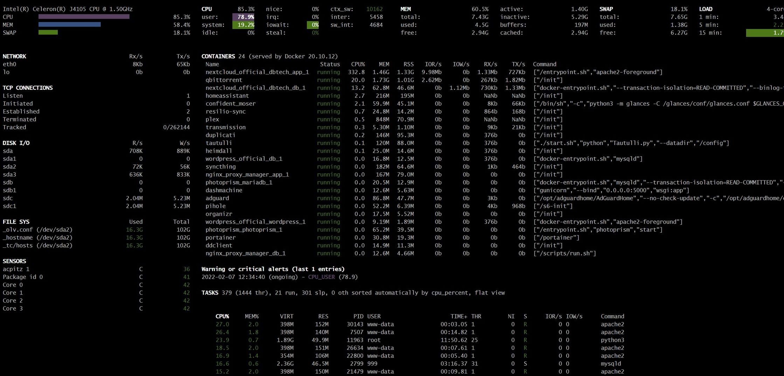Click the DISK I/O section header

(x=16, y=143)
